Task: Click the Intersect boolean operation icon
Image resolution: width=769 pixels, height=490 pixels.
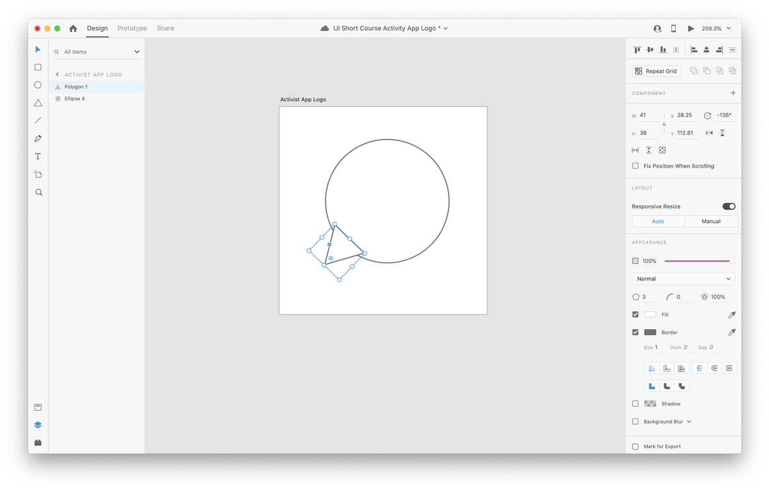Action: tap(720, 70)
